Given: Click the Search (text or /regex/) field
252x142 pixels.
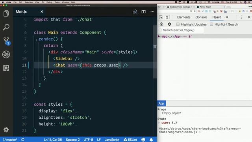Looking at the screenshot, I should pyautogui.click(x=181, y=30).
